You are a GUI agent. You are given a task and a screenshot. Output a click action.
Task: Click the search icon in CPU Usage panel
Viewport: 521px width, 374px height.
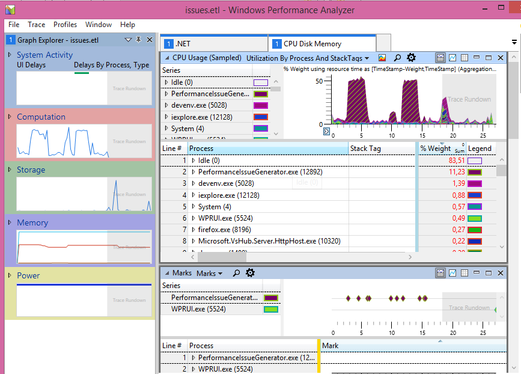point(397,58)
